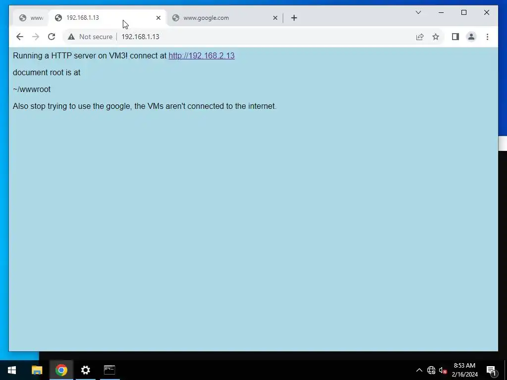Click the muted speaker tray icon

click(443, 370)
